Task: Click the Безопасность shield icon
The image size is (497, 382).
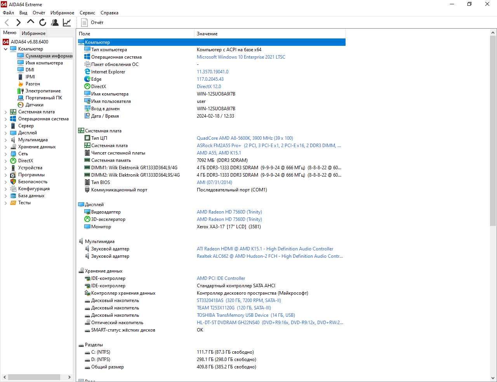Action: pos(13,182)
